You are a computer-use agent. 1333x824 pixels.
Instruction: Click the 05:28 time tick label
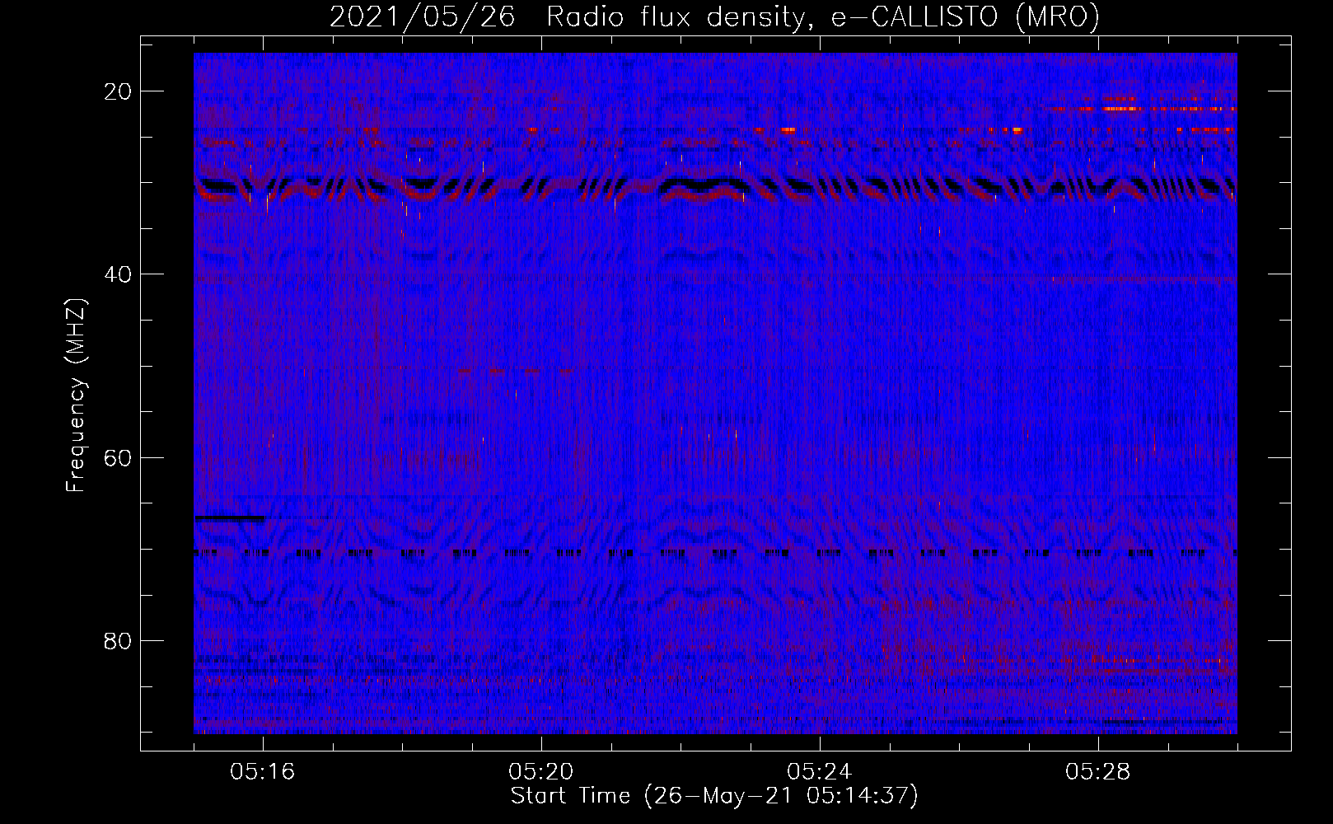(1098, 772)
